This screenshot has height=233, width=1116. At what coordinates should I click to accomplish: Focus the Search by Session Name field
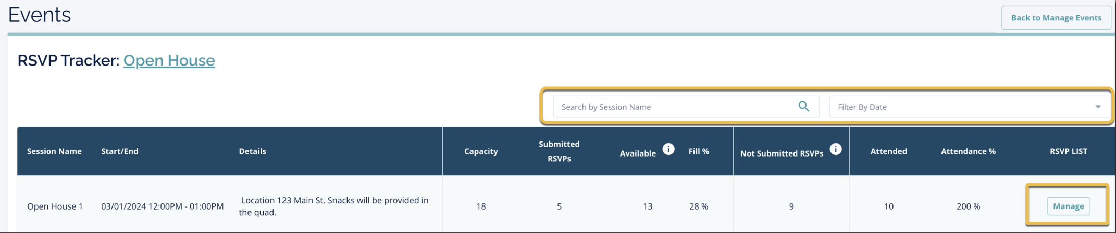coord(675,107)
